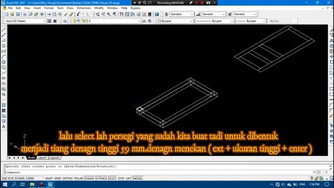Open the ByLayer linetype dropdown
The width and height of the screenshot is (334, 188).
pos(232,21)
